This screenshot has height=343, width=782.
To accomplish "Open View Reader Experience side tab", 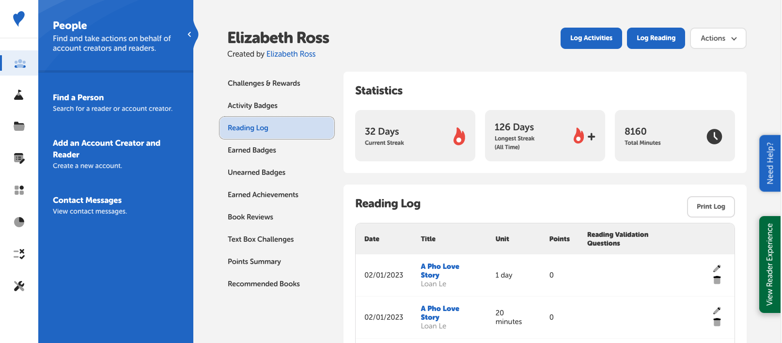I will coord(770,265).
